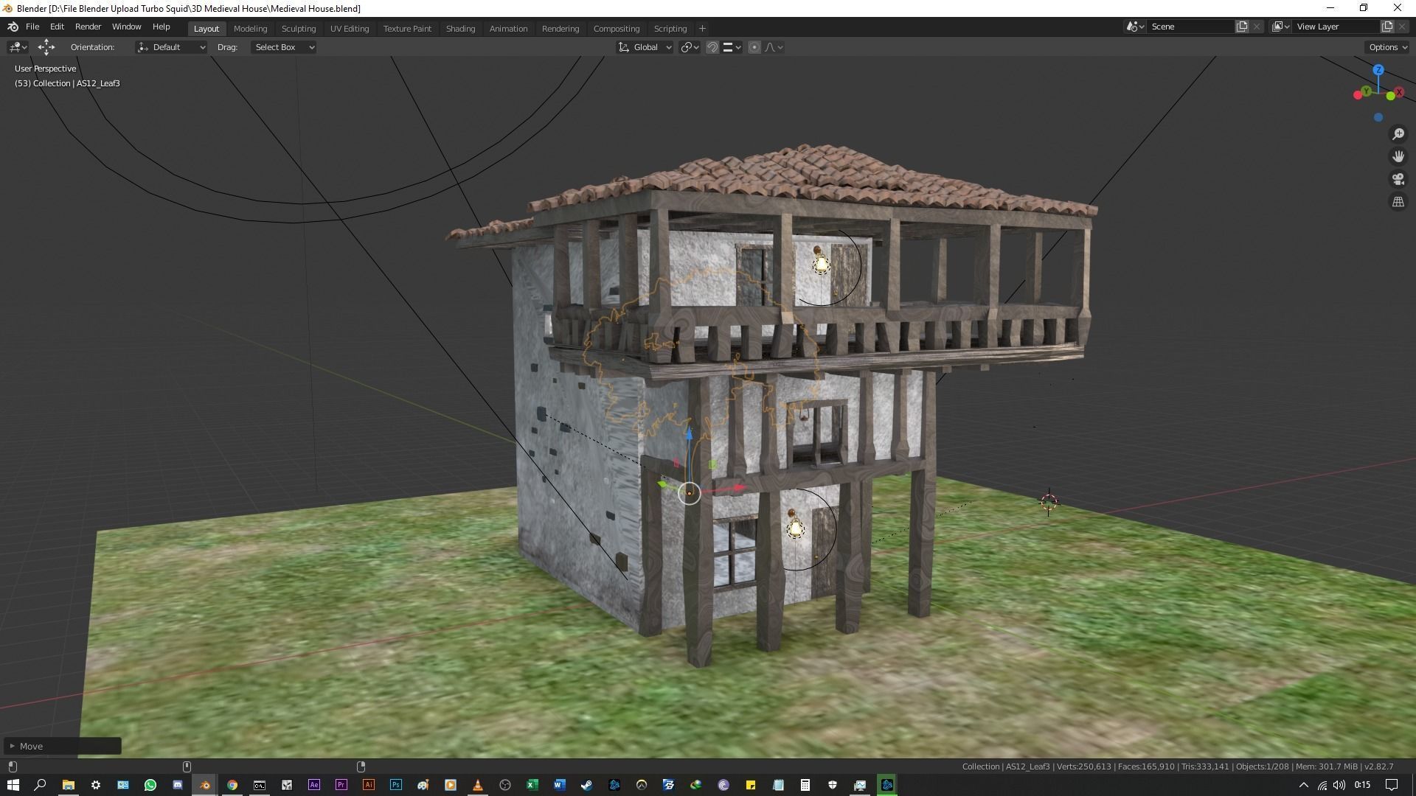Delete the current scene
This screenshot has height=796, width=1416.
[1257, 27]
